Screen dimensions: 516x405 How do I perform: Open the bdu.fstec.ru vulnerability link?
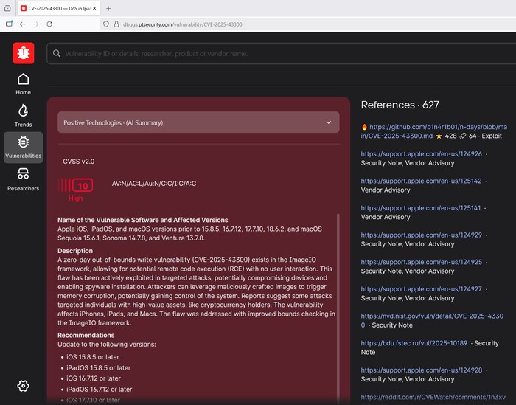click(414, 343)
